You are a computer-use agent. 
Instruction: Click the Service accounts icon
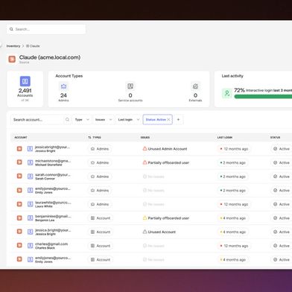point(130,86)
